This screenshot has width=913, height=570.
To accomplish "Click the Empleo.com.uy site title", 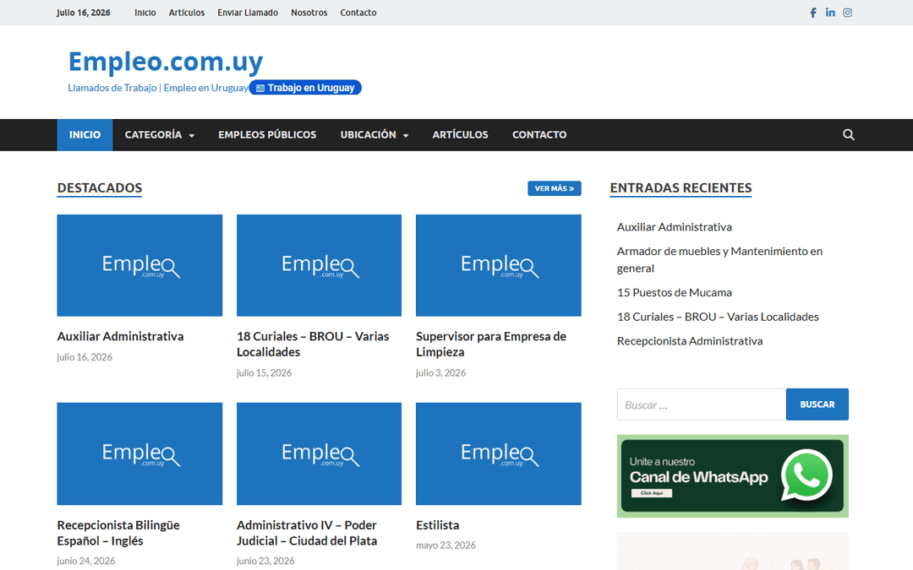I will pos(166,61).
